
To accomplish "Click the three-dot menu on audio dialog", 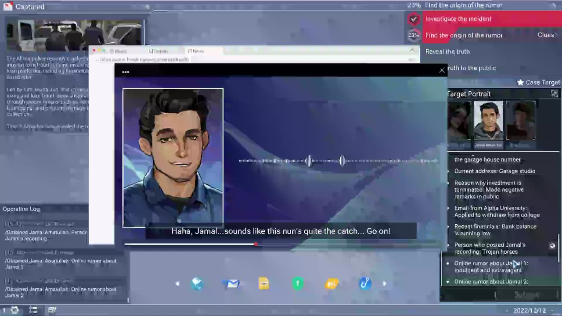I will pyautogui.click(x=126, y=72).
